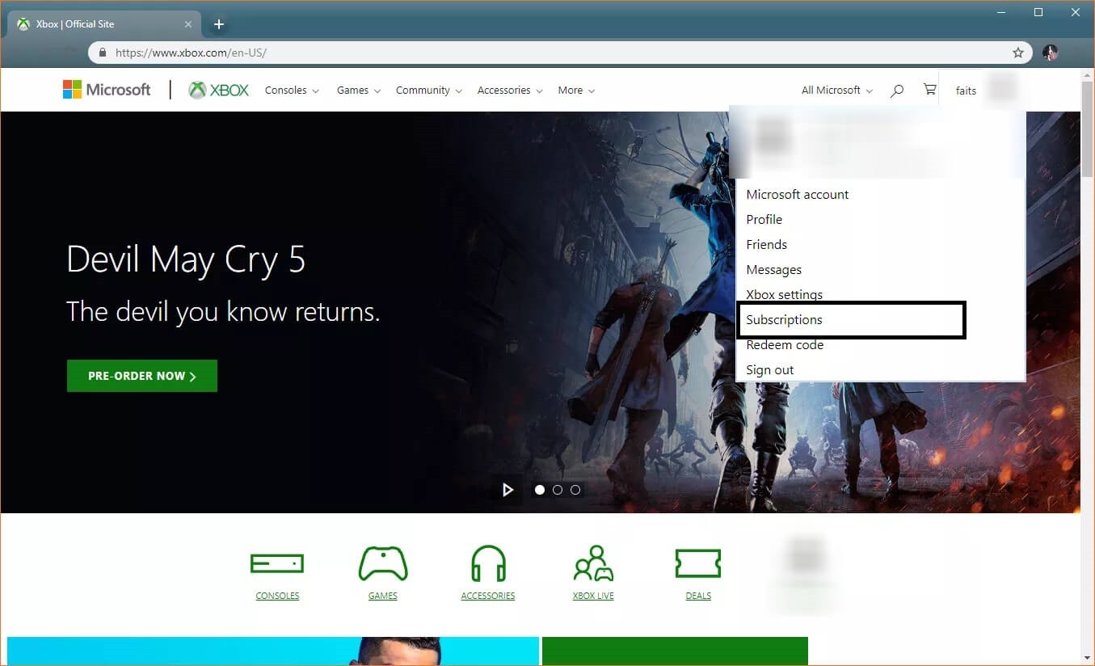Click the Accessories headset icon
The image size is (1095, 666).
[x=488, y=563]
